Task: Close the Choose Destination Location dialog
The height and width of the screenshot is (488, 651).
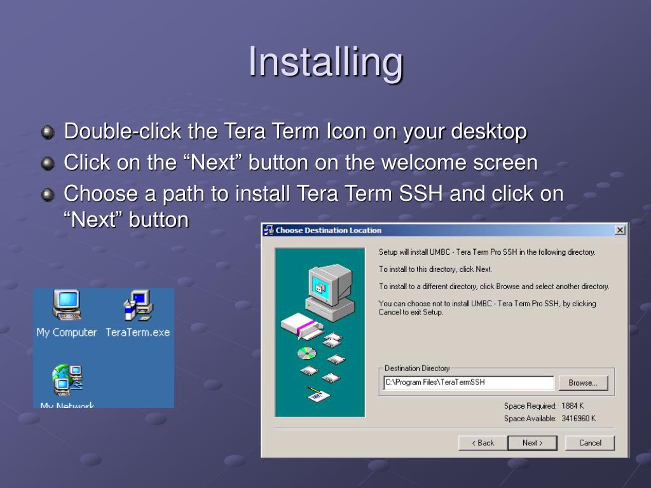Action: click(x=620, y=230)
